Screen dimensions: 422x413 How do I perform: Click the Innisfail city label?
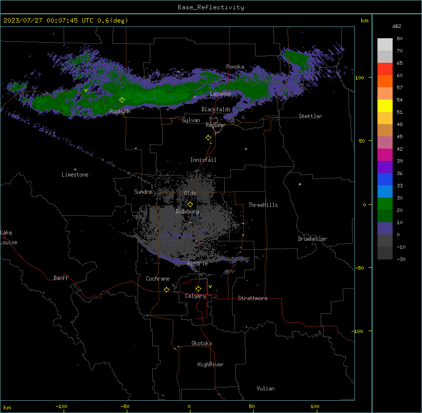203,160
